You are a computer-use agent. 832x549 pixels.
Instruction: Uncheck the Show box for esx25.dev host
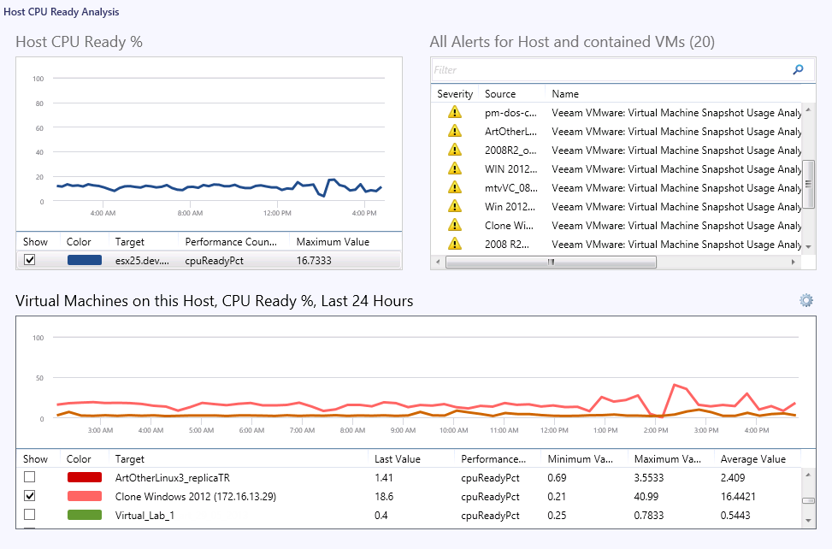click(x=30, y=260)
